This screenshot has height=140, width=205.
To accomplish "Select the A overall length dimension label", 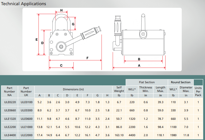I will tap(139, 65).
